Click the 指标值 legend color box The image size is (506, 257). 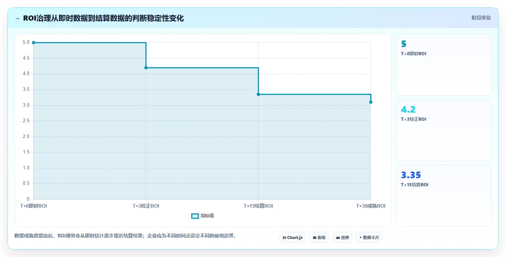pyautogui.click(x=195, y=216)
